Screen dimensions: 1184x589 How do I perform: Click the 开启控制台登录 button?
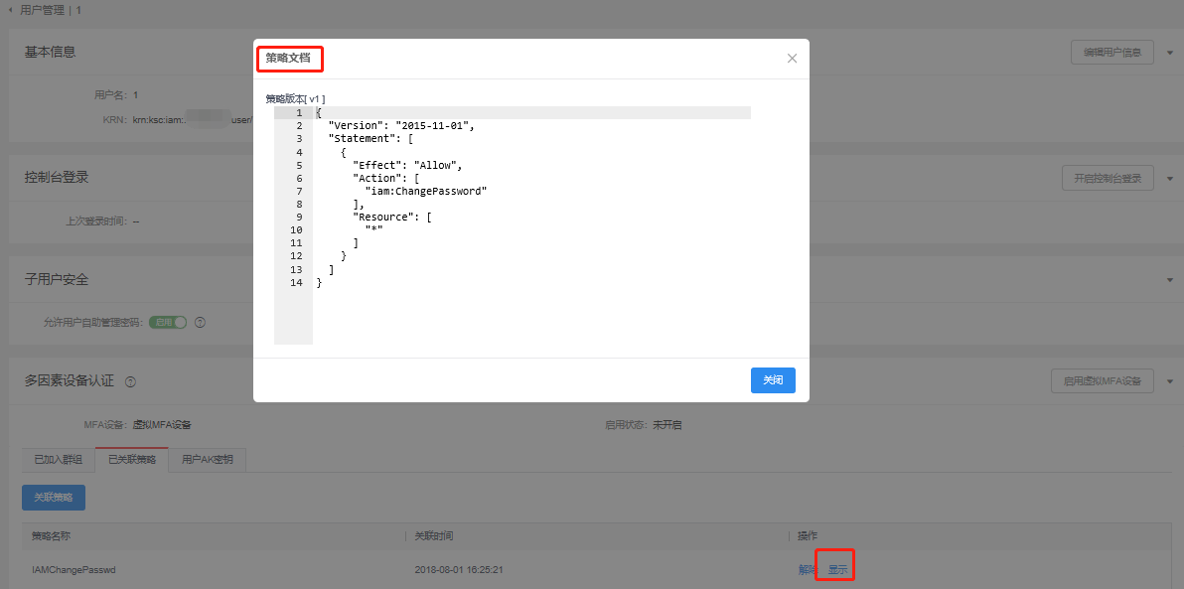1108,179
